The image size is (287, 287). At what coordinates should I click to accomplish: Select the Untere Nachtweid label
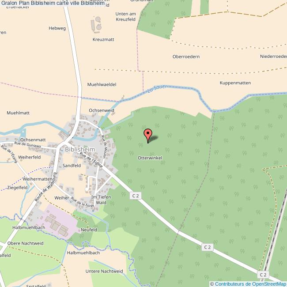[x=104, y=271]
